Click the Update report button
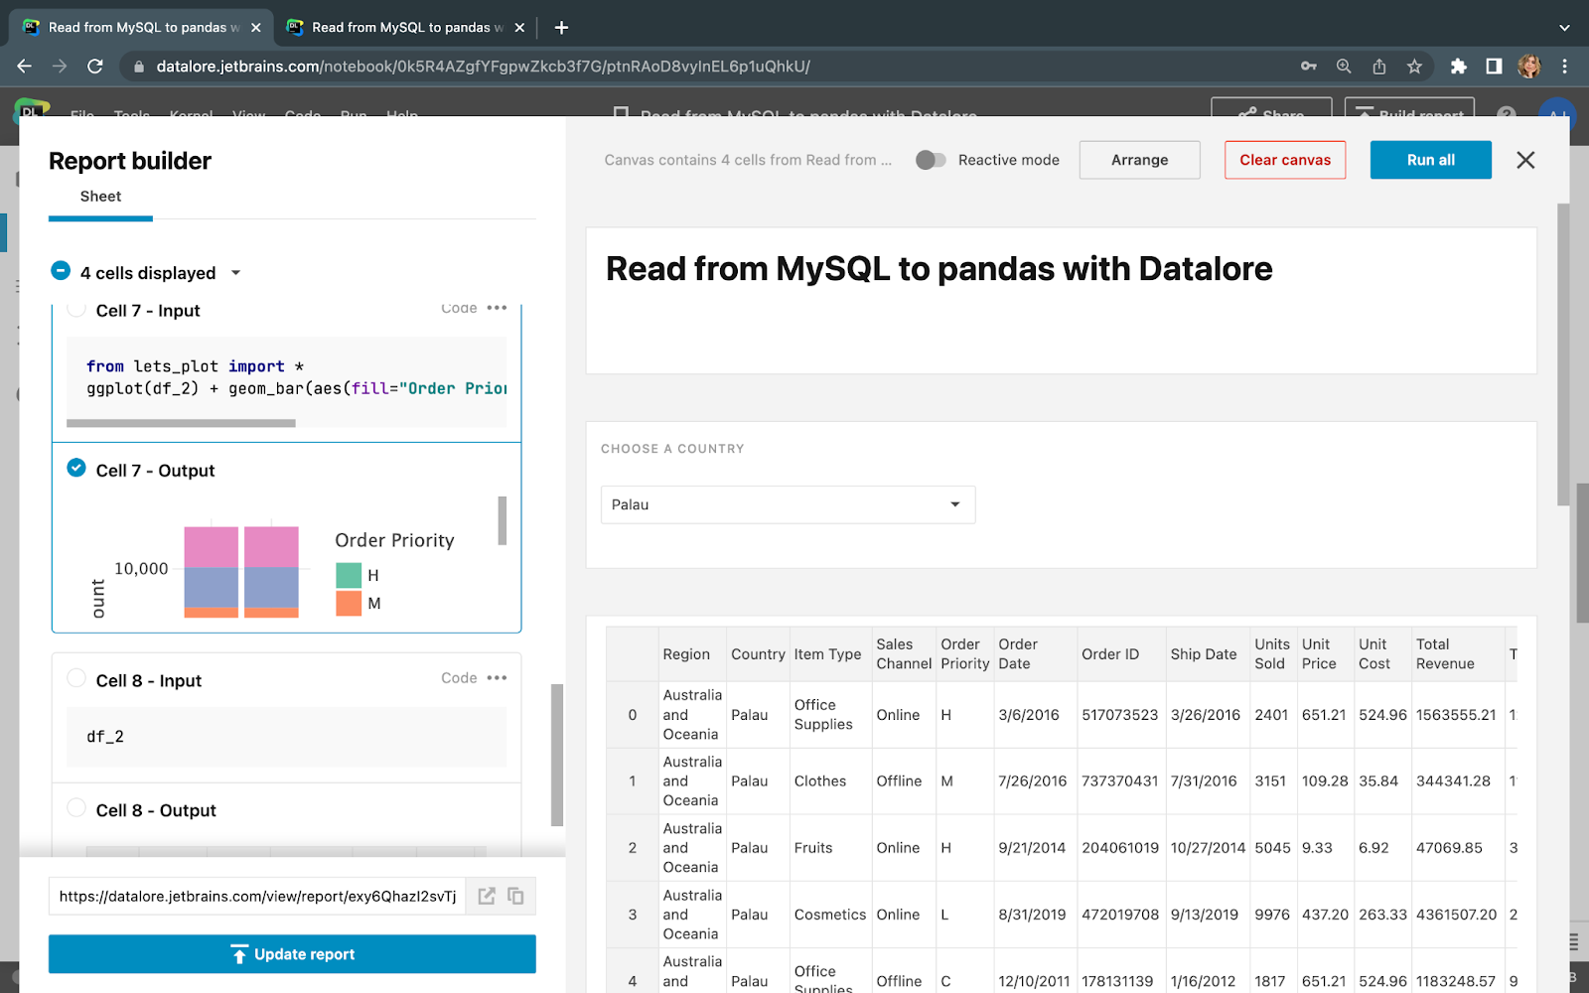 point(292,954)
